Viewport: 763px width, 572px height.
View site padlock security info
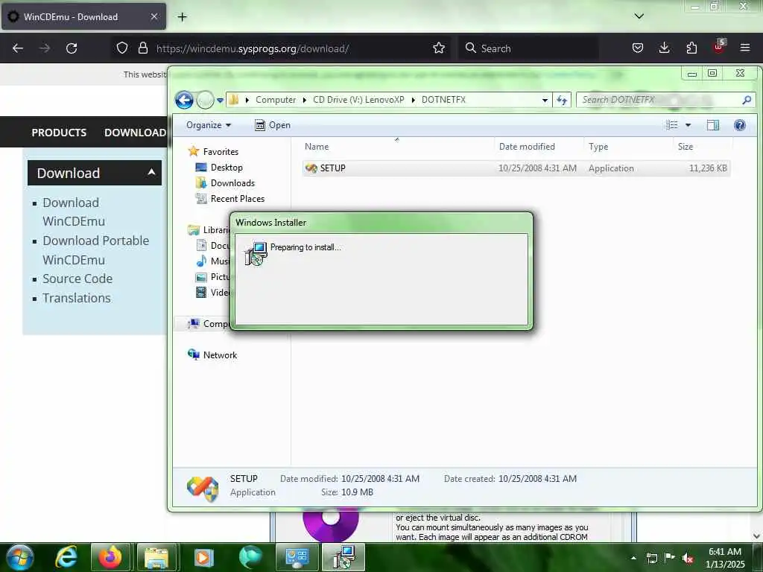(x=142, y=48)
